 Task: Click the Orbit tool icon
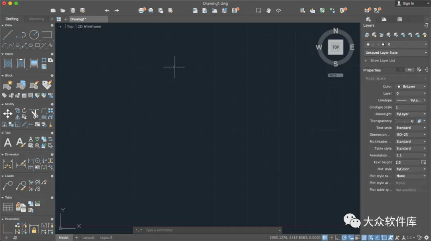pos(279,10)
